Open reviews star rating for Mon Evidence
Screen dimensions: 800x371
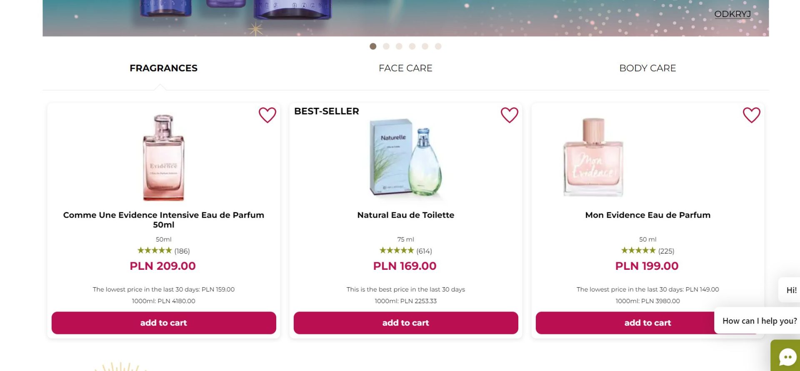(638, 251)
